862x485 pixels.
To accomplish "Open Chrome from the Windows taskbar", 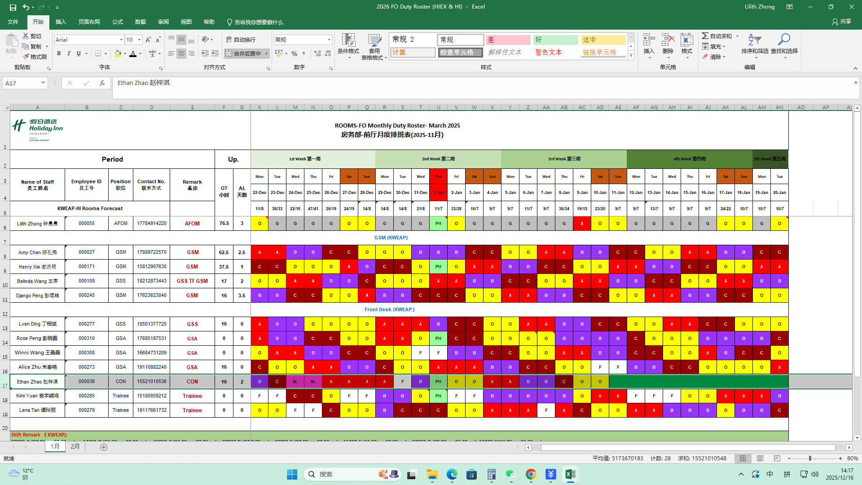I will tap(531, 474).
